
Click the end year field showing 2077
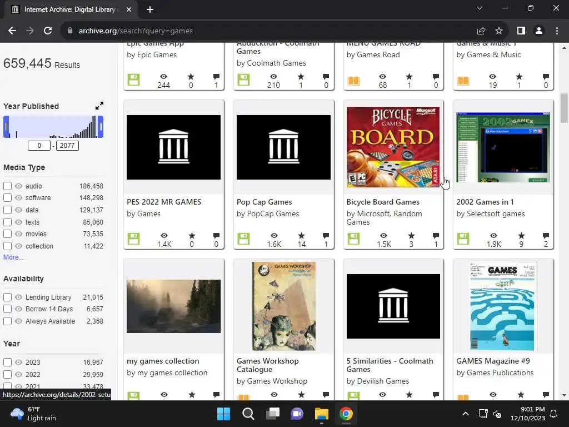click(67, 146)
